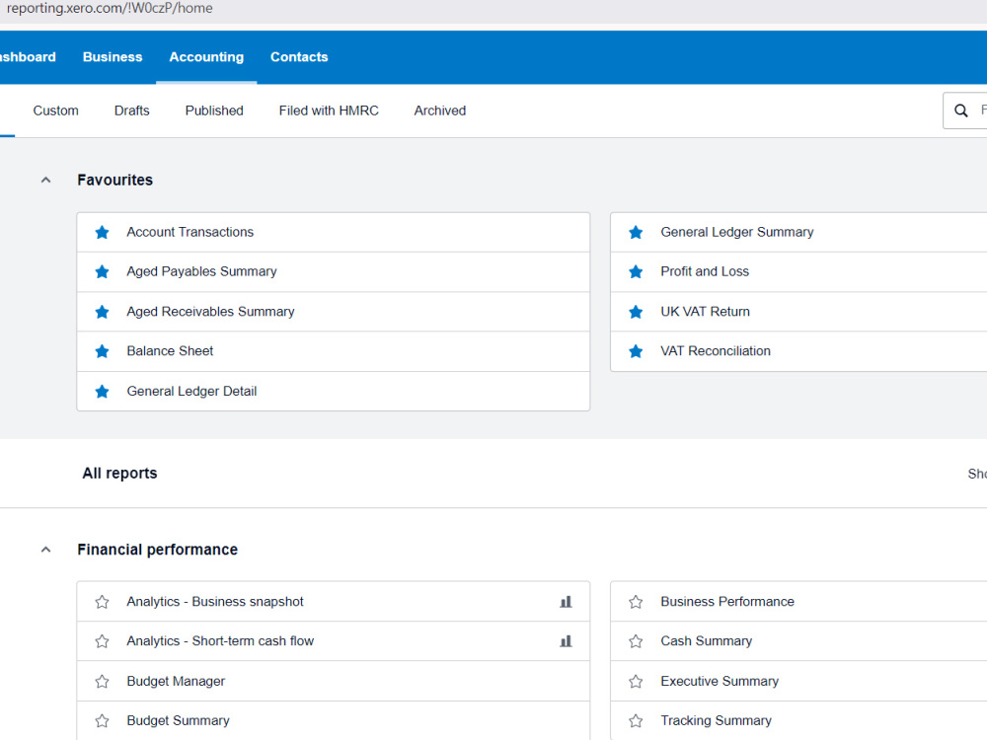Open the Profit and Loss report
This screenshot has height=740, width=987.
point(705,272)
